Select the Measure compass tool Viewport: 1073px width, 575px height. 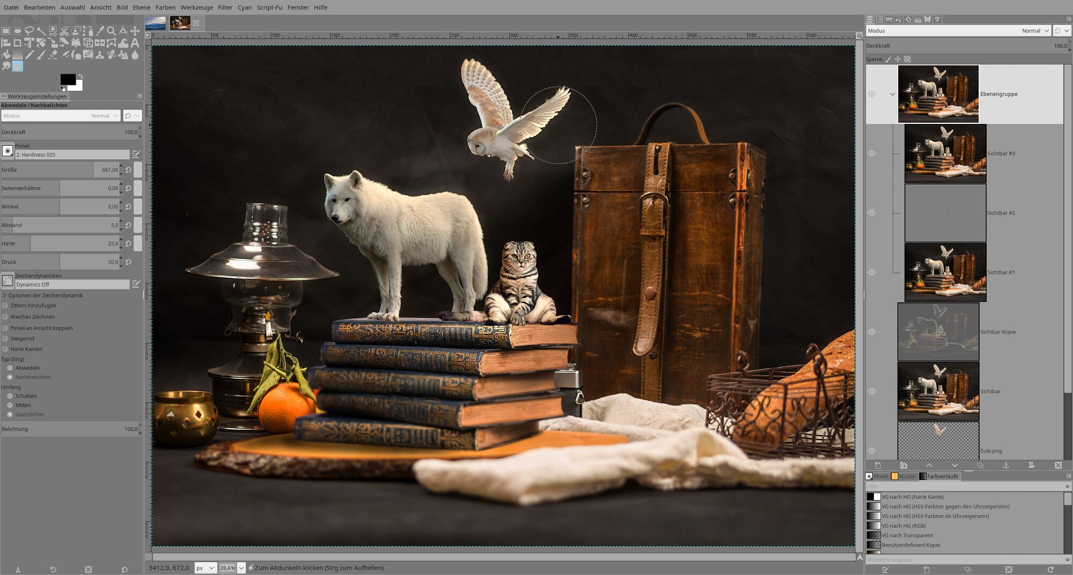click(x=123, y=31)
